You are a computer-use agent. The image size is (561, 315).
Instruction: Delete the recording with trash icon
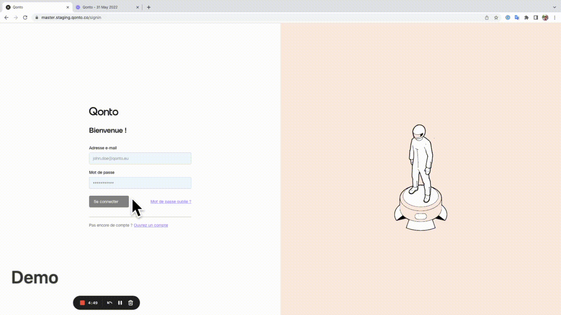point(131,303)
